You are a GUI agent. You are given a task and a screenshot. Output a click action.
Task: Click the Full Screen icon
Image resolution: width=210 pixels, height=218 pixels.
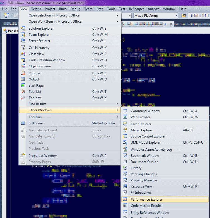[23, 123]
